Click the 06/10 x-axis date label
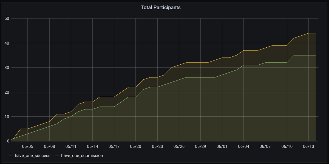Viewport: 329px width, 164px height. click(x=287, y=146)
